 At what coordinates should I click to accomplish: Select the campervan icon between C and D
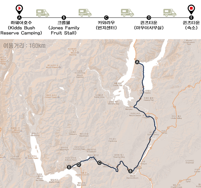pos(127,13)
